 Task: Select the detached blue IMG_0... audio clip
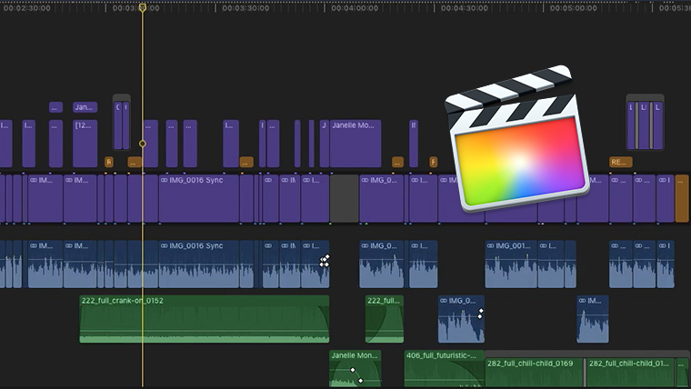(461, 319)
